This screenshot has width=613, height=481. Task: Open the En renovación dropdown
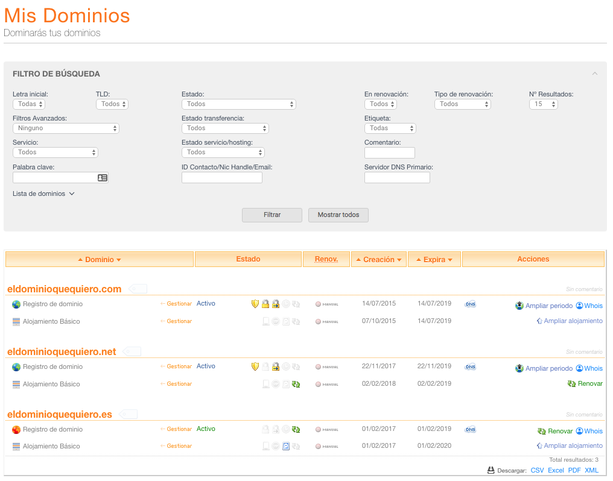[381, 104]
